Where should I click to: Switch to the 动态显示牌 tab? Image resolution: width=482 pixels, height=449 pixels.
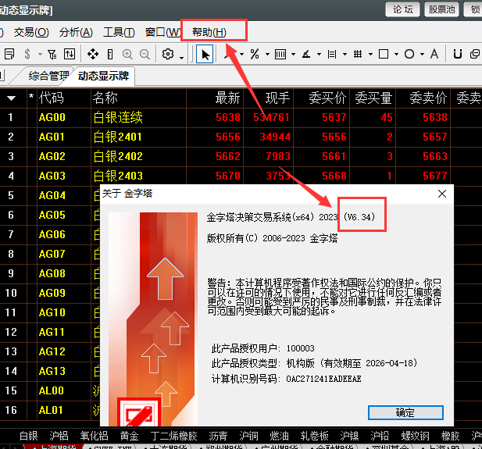point(104,76)
